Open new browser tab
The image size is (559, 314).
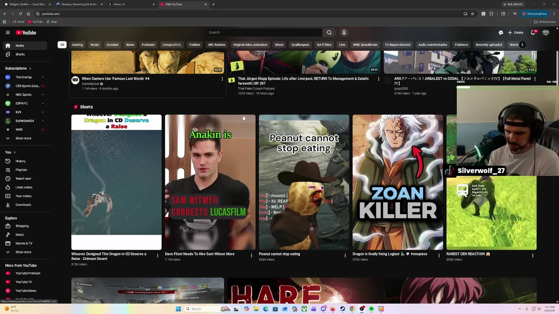pyautogui.click(x=213, y=4)
